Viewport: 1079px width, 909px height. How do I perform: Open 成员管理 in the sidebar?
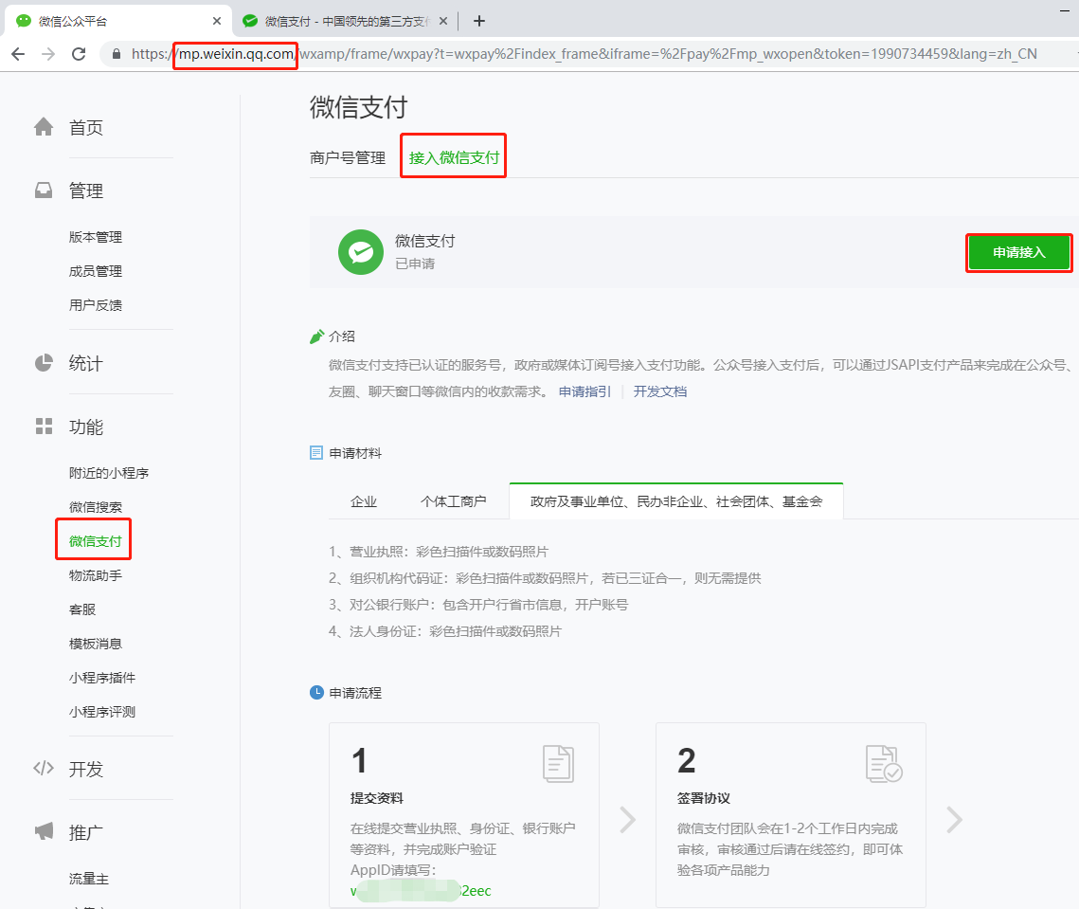tap(96, 271)
